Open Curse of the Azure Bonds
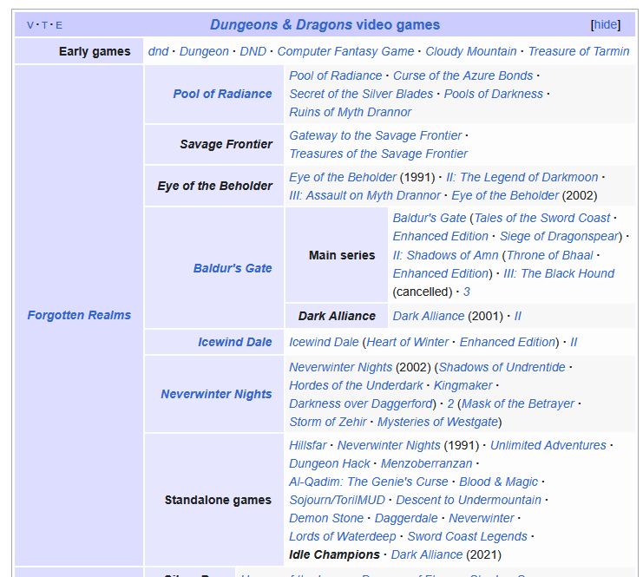This screenshot has width=643, height=577. 463,75
